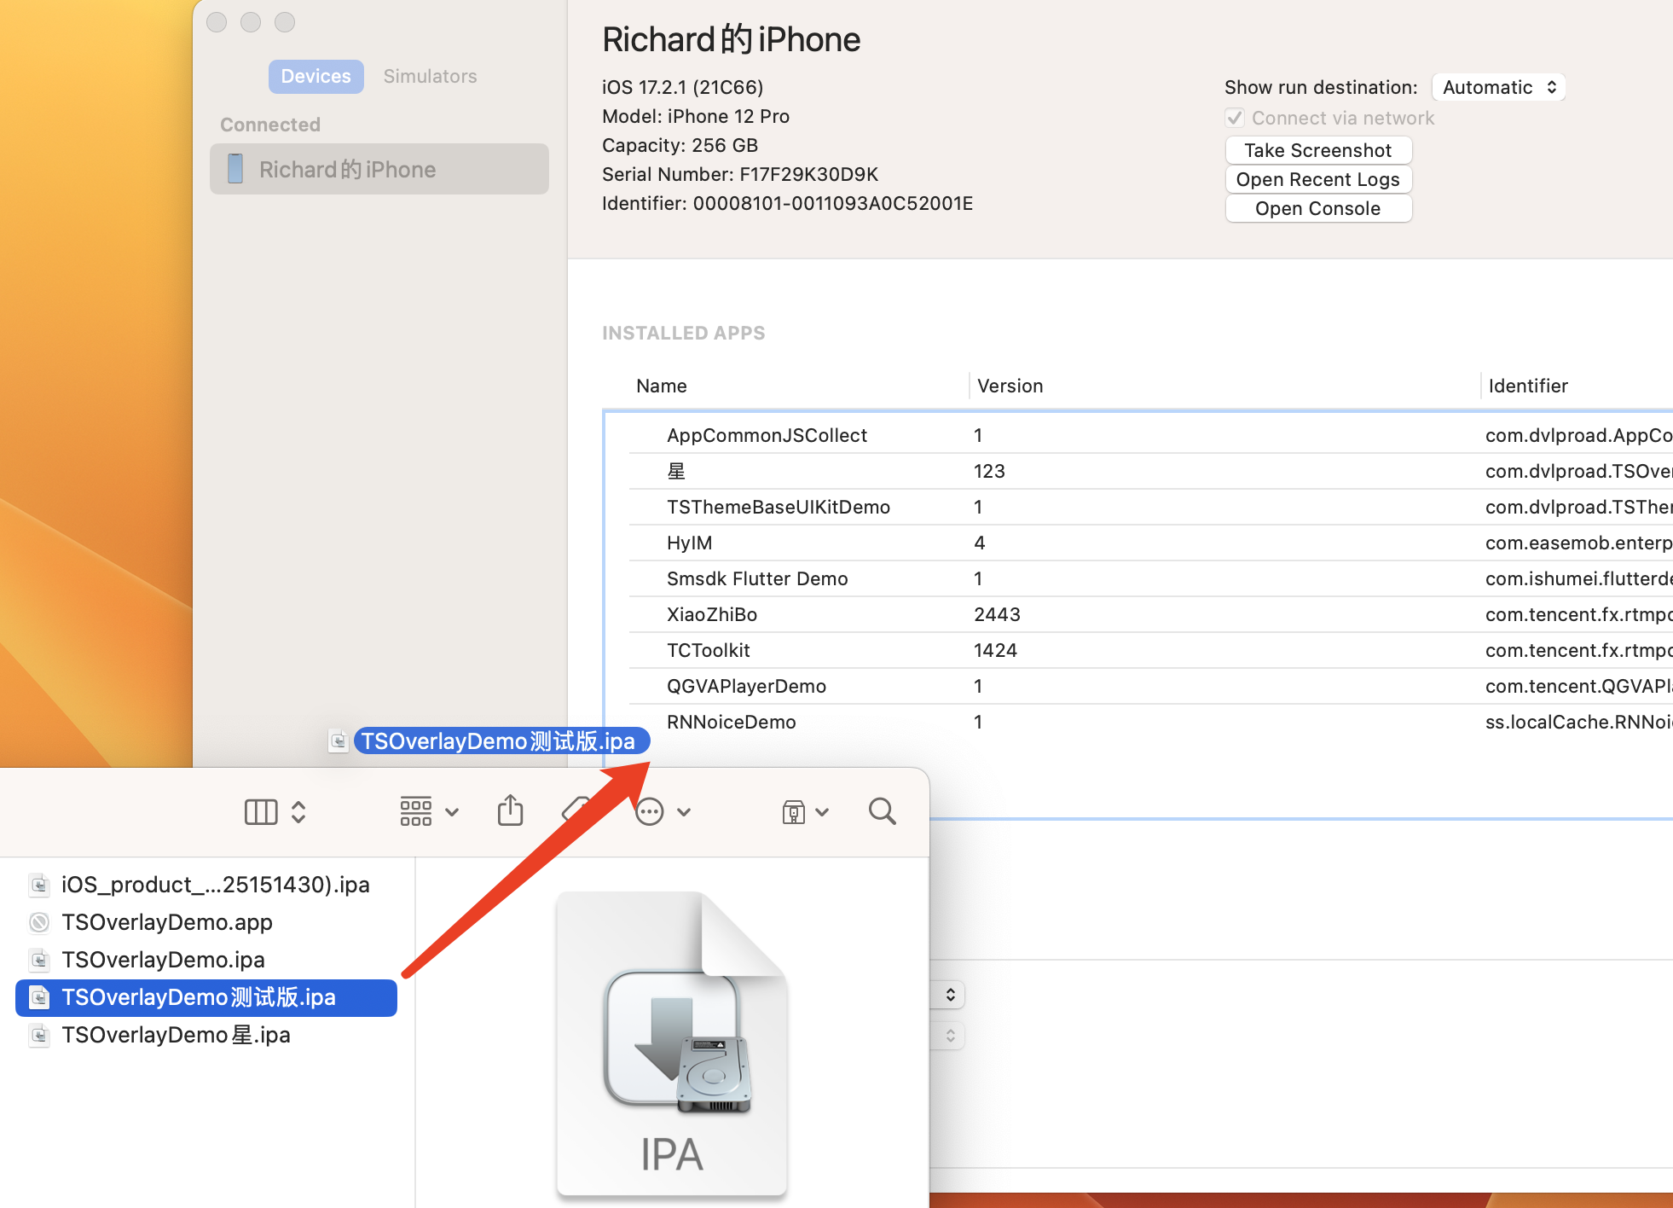The width and height of the screenshot is (1673, 1208).
Task: Switch to the Simulators tab
Action: click(430, 76)
